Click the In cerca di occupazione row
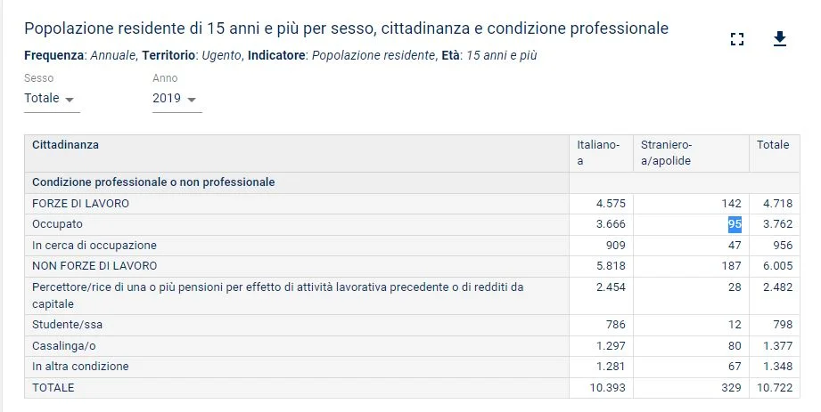Screen dimensions: 821x412 coord(412,246)
